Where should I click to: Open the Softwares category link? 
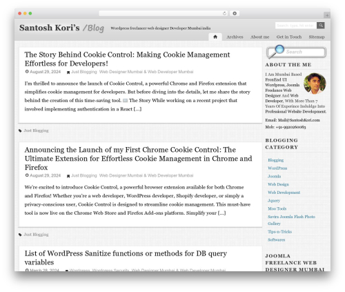point(276,240)
